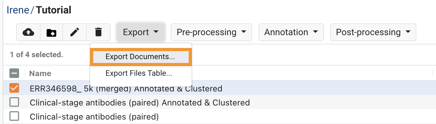Open ERR346598_ 5k (merged) Annotated & Clustered file
Viewport: 436px width, 124px height.
[126, 88]
